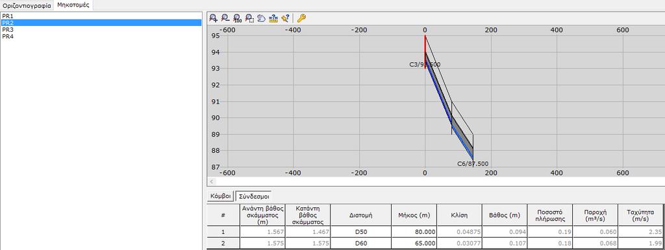Edit the 80.000 length cell
The image size is (665, 250).
point(414,232)
